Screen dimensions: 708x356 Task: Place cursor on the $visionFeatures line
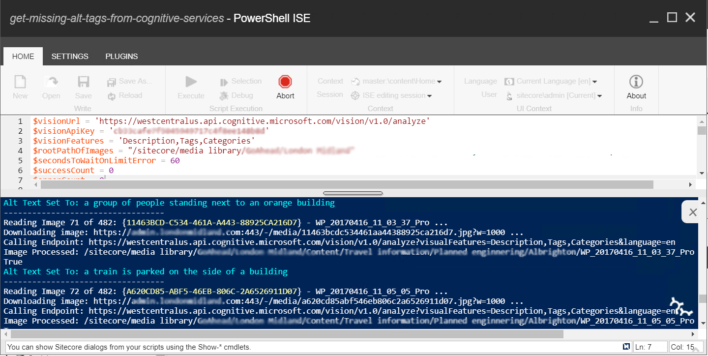coord(144,141)
